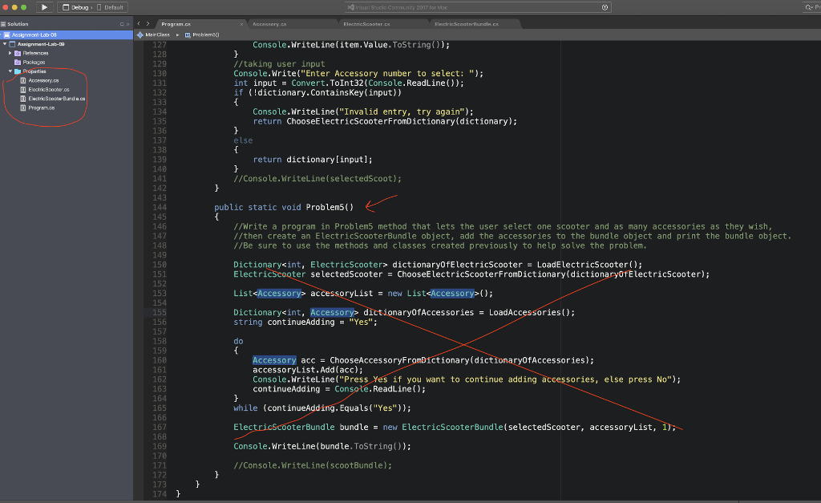Image resolution: width=821 pixels, height=503 pixels.
Task: Click the forward navigation arrow above the editor
Action: point(148,24)
